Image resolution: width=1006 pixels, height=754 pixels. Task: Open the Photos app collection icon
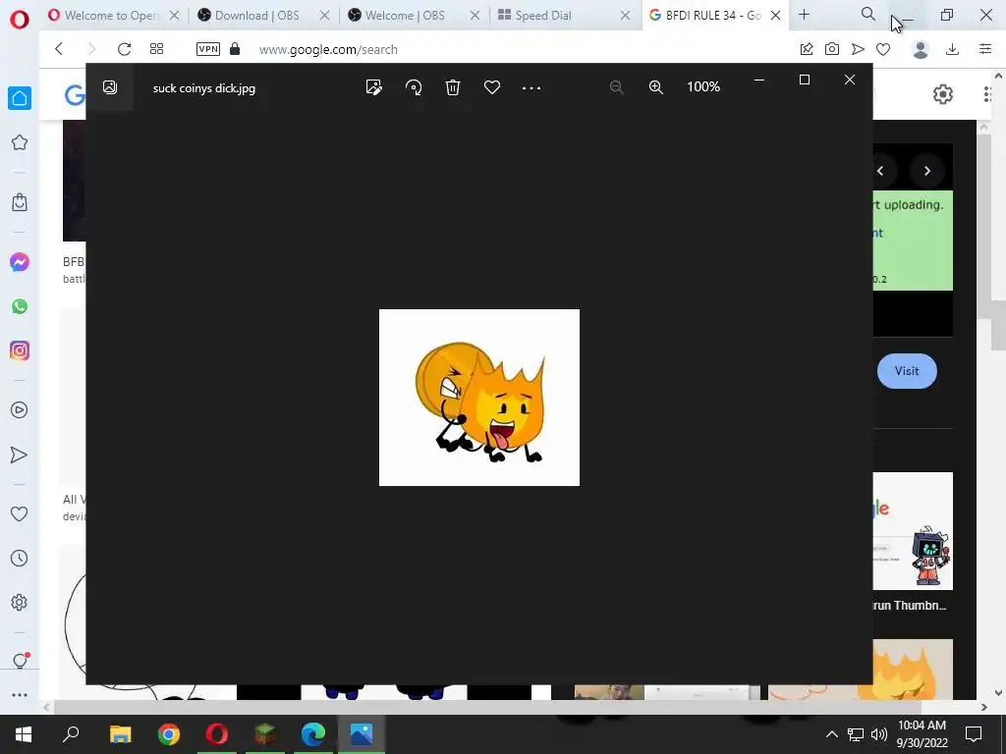pos(110,87)
